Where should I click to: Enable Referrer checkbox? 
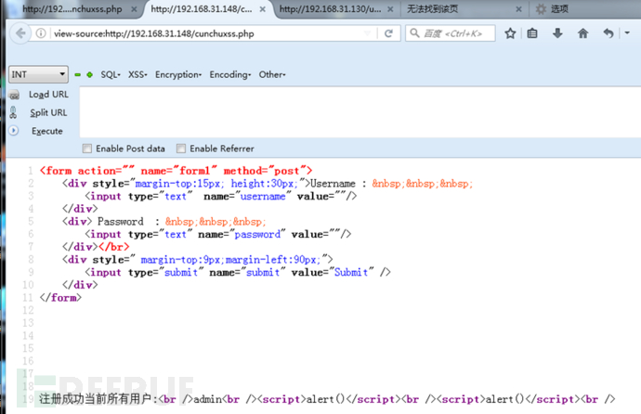click(181, 149)
